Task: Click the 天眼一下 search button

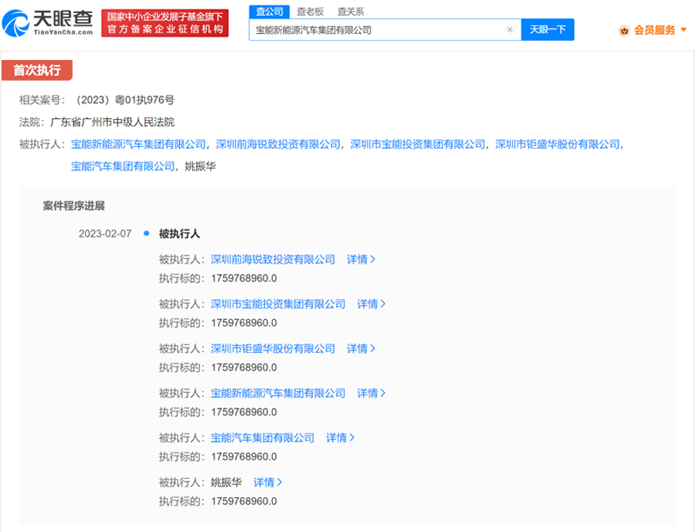Action: coord(547,30)
